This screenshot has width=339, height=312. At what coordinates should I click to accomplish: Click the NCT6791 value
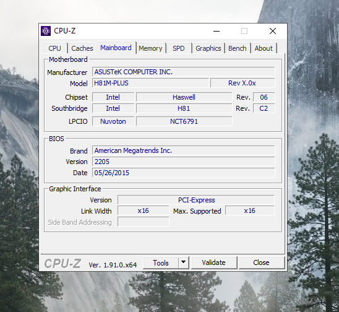coord(184,121)
